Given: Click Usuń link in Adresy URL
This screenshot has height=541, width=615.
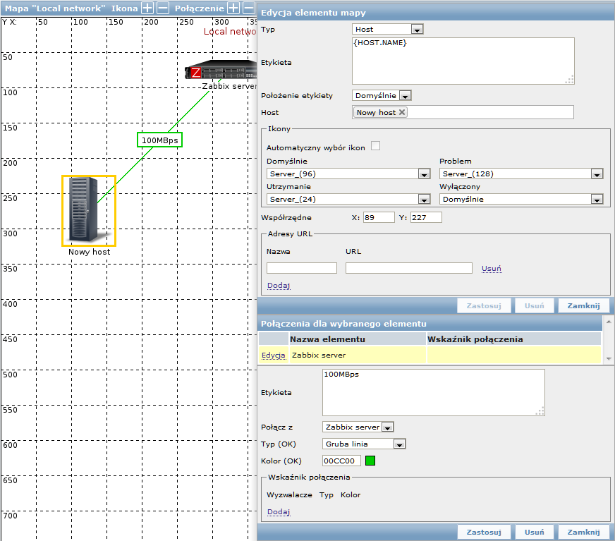Looking at the screenshot, I should [x=492, y=268].
